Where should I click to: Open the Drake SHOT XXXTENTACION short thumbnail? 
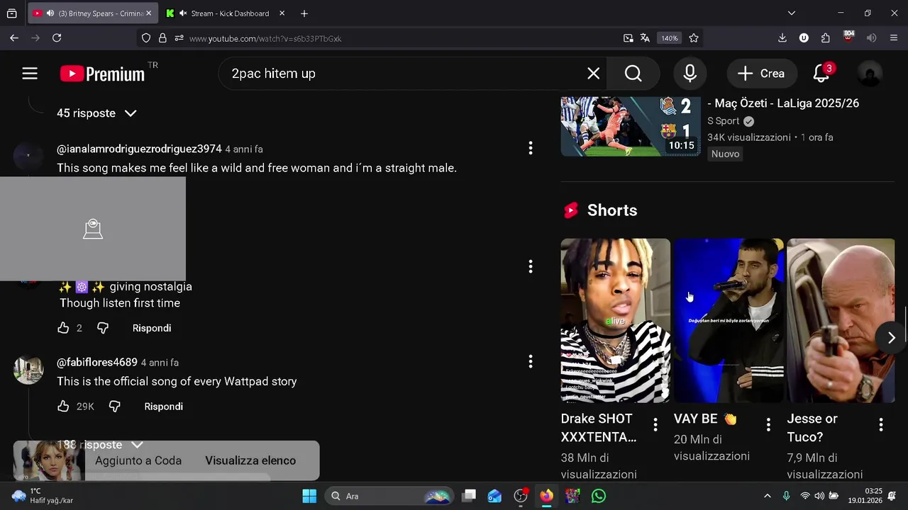(616, 320)
